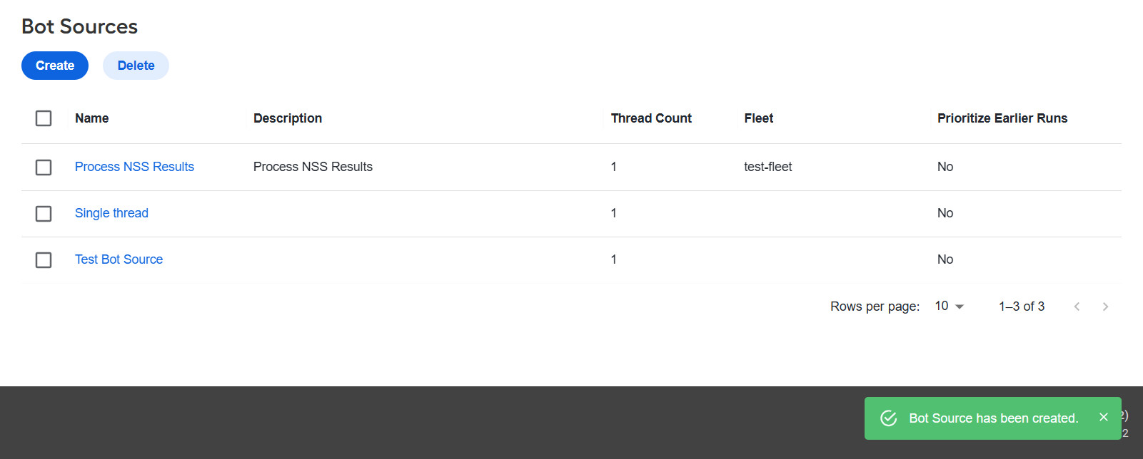Go to next page arrow
Screen dimensions: 1143x459
[1105, 306]
